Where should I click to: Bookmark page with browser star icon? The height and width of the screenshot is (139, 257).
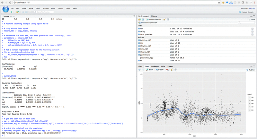pos(219,2)
